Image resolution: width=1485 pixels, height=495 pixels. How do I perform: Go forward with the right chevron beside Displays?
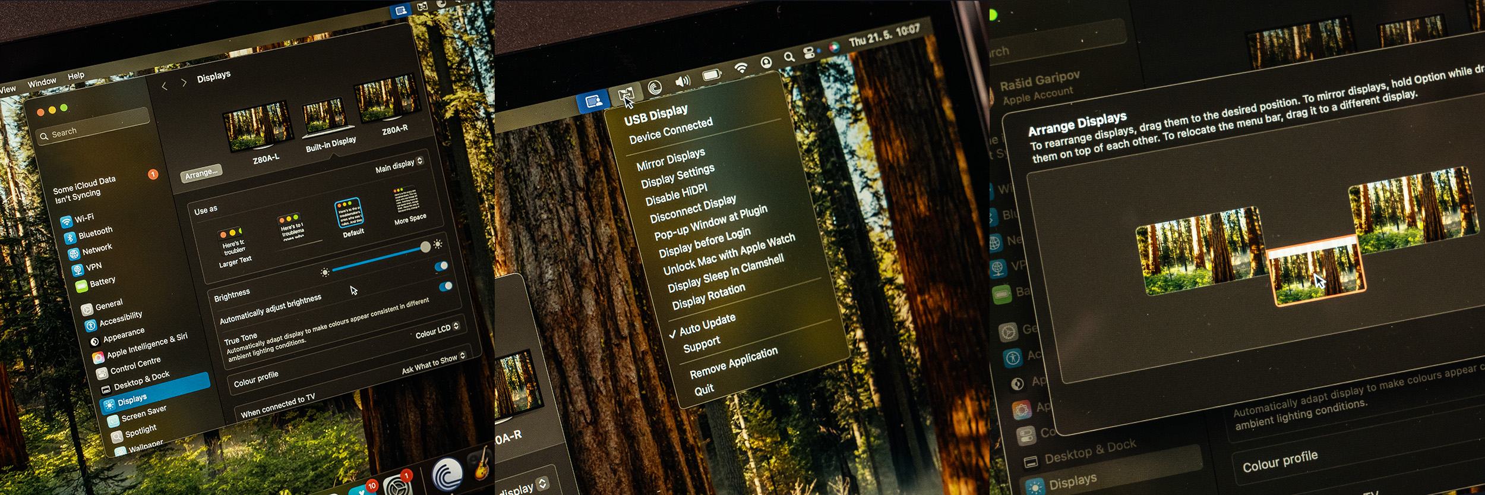tap(184, 83)
